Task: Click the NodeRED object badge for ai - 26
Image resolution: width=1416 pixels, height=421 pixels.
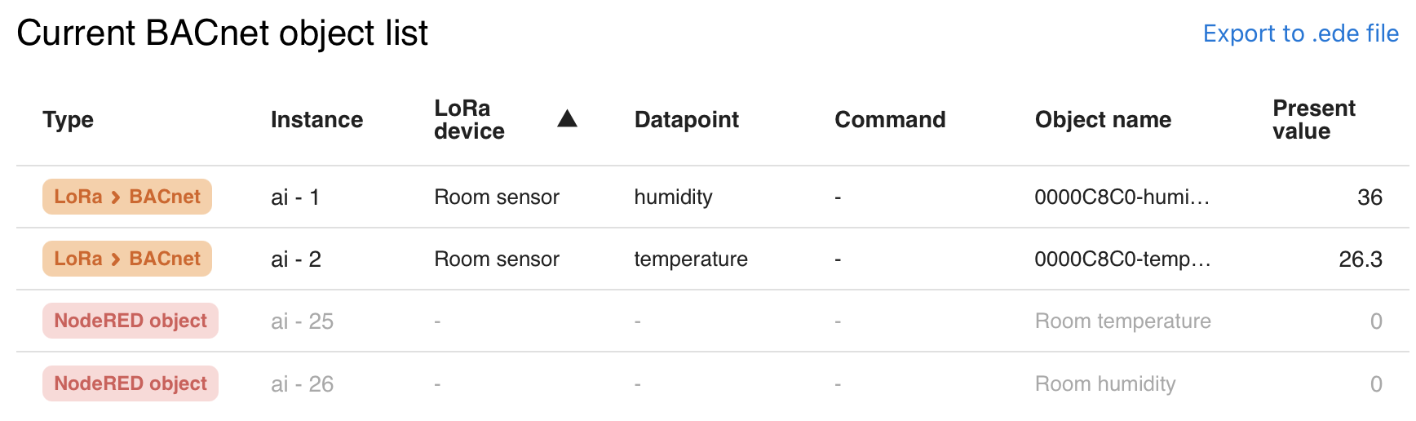Action: point(131,383)
